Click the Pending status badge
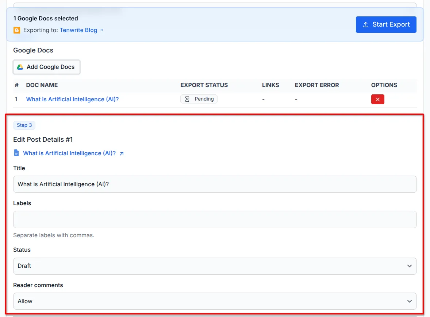 tap(199, 99)
